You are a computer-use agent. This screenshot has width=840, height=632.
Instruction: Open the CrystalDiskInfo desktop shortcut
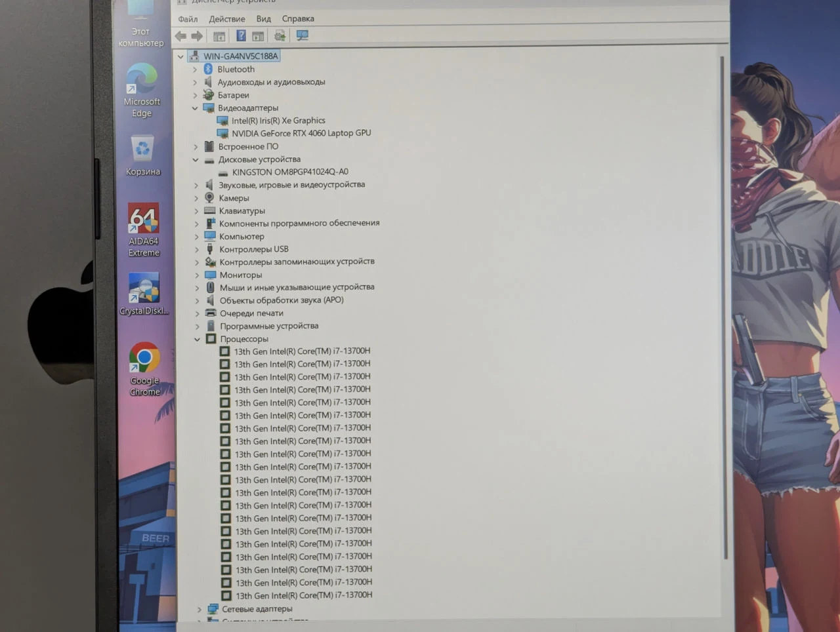(x=144, y=294)
